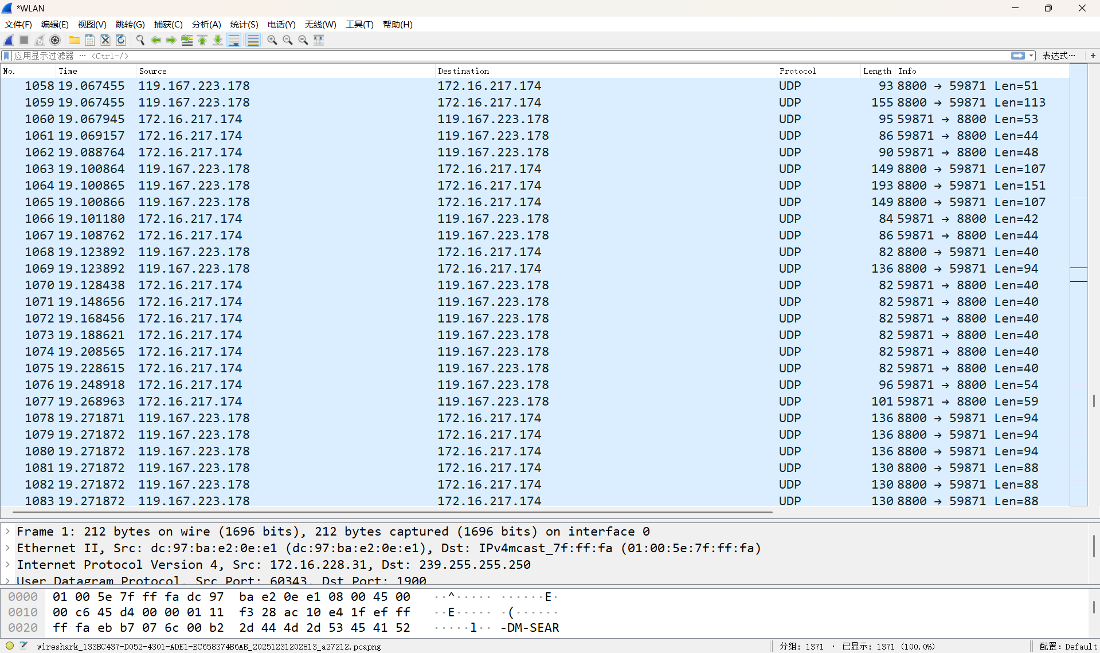
Task: Add a display filter button plus
Action: (1093, 56)
